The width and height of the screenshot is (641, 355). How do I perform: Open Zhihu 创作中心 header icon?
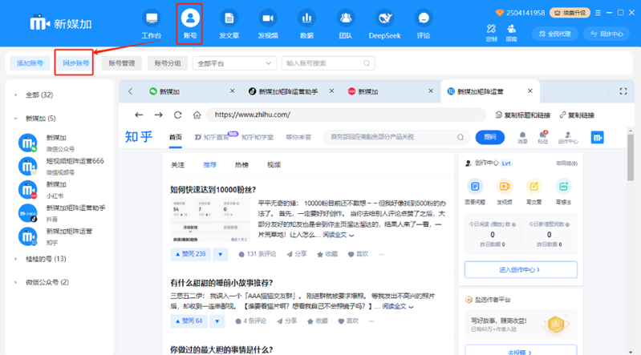click(x=568, y=137)
